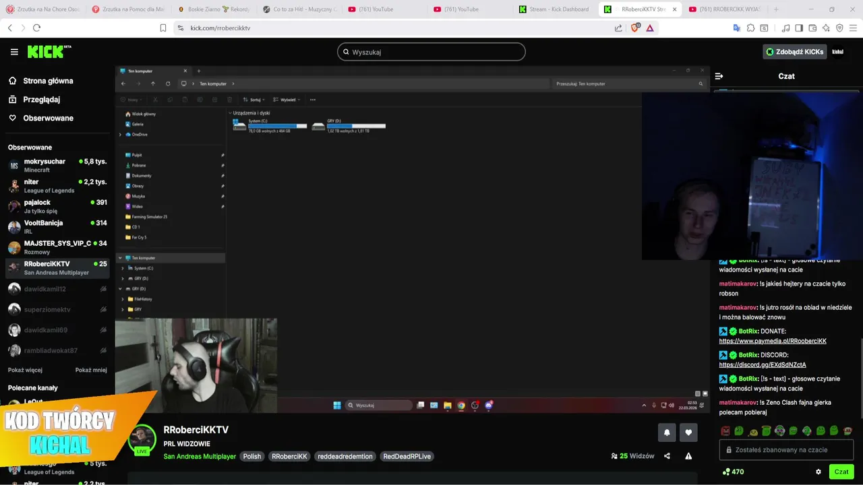The image size is (863, 485).
Task: Open VooltBanicja IRL channel
Action: click(57, 227)
